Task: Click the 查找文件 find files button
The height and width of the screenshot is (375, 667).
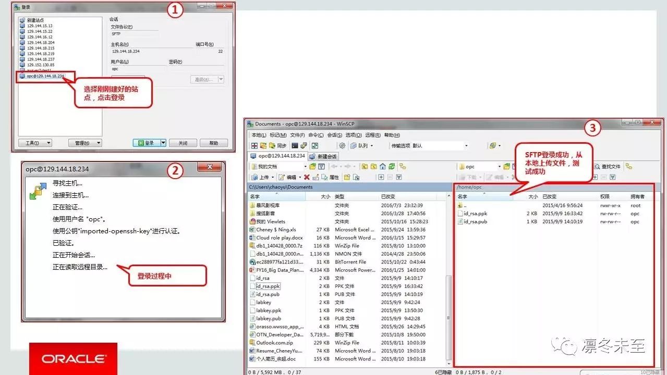Action: (x=608, y=167)
